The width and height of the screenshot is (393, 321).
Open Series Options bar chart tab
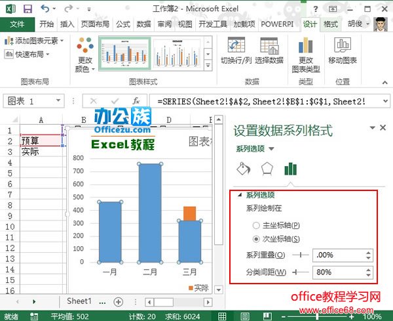click(x=290, y=169)
